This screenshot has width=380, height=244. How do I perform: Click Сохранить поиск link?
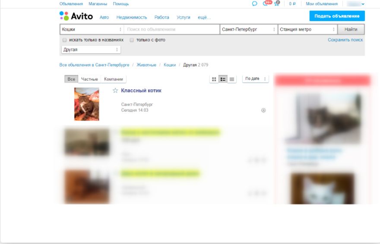pos(345,40)
